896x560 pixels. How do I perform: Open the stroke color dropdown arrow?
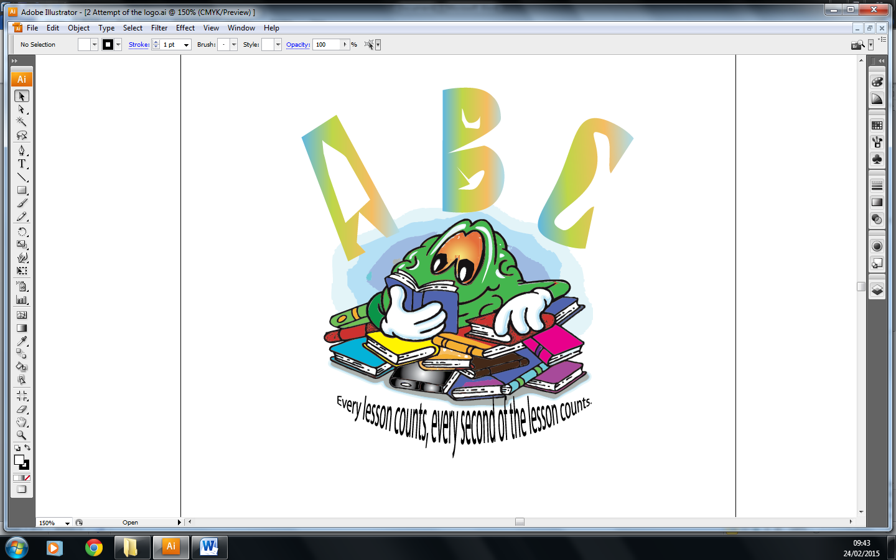(118, 45)
